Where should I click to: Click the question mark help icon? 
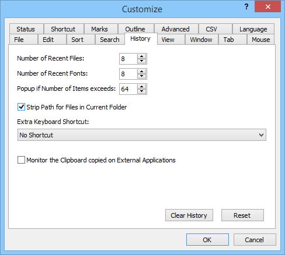[x=246, y=7]
